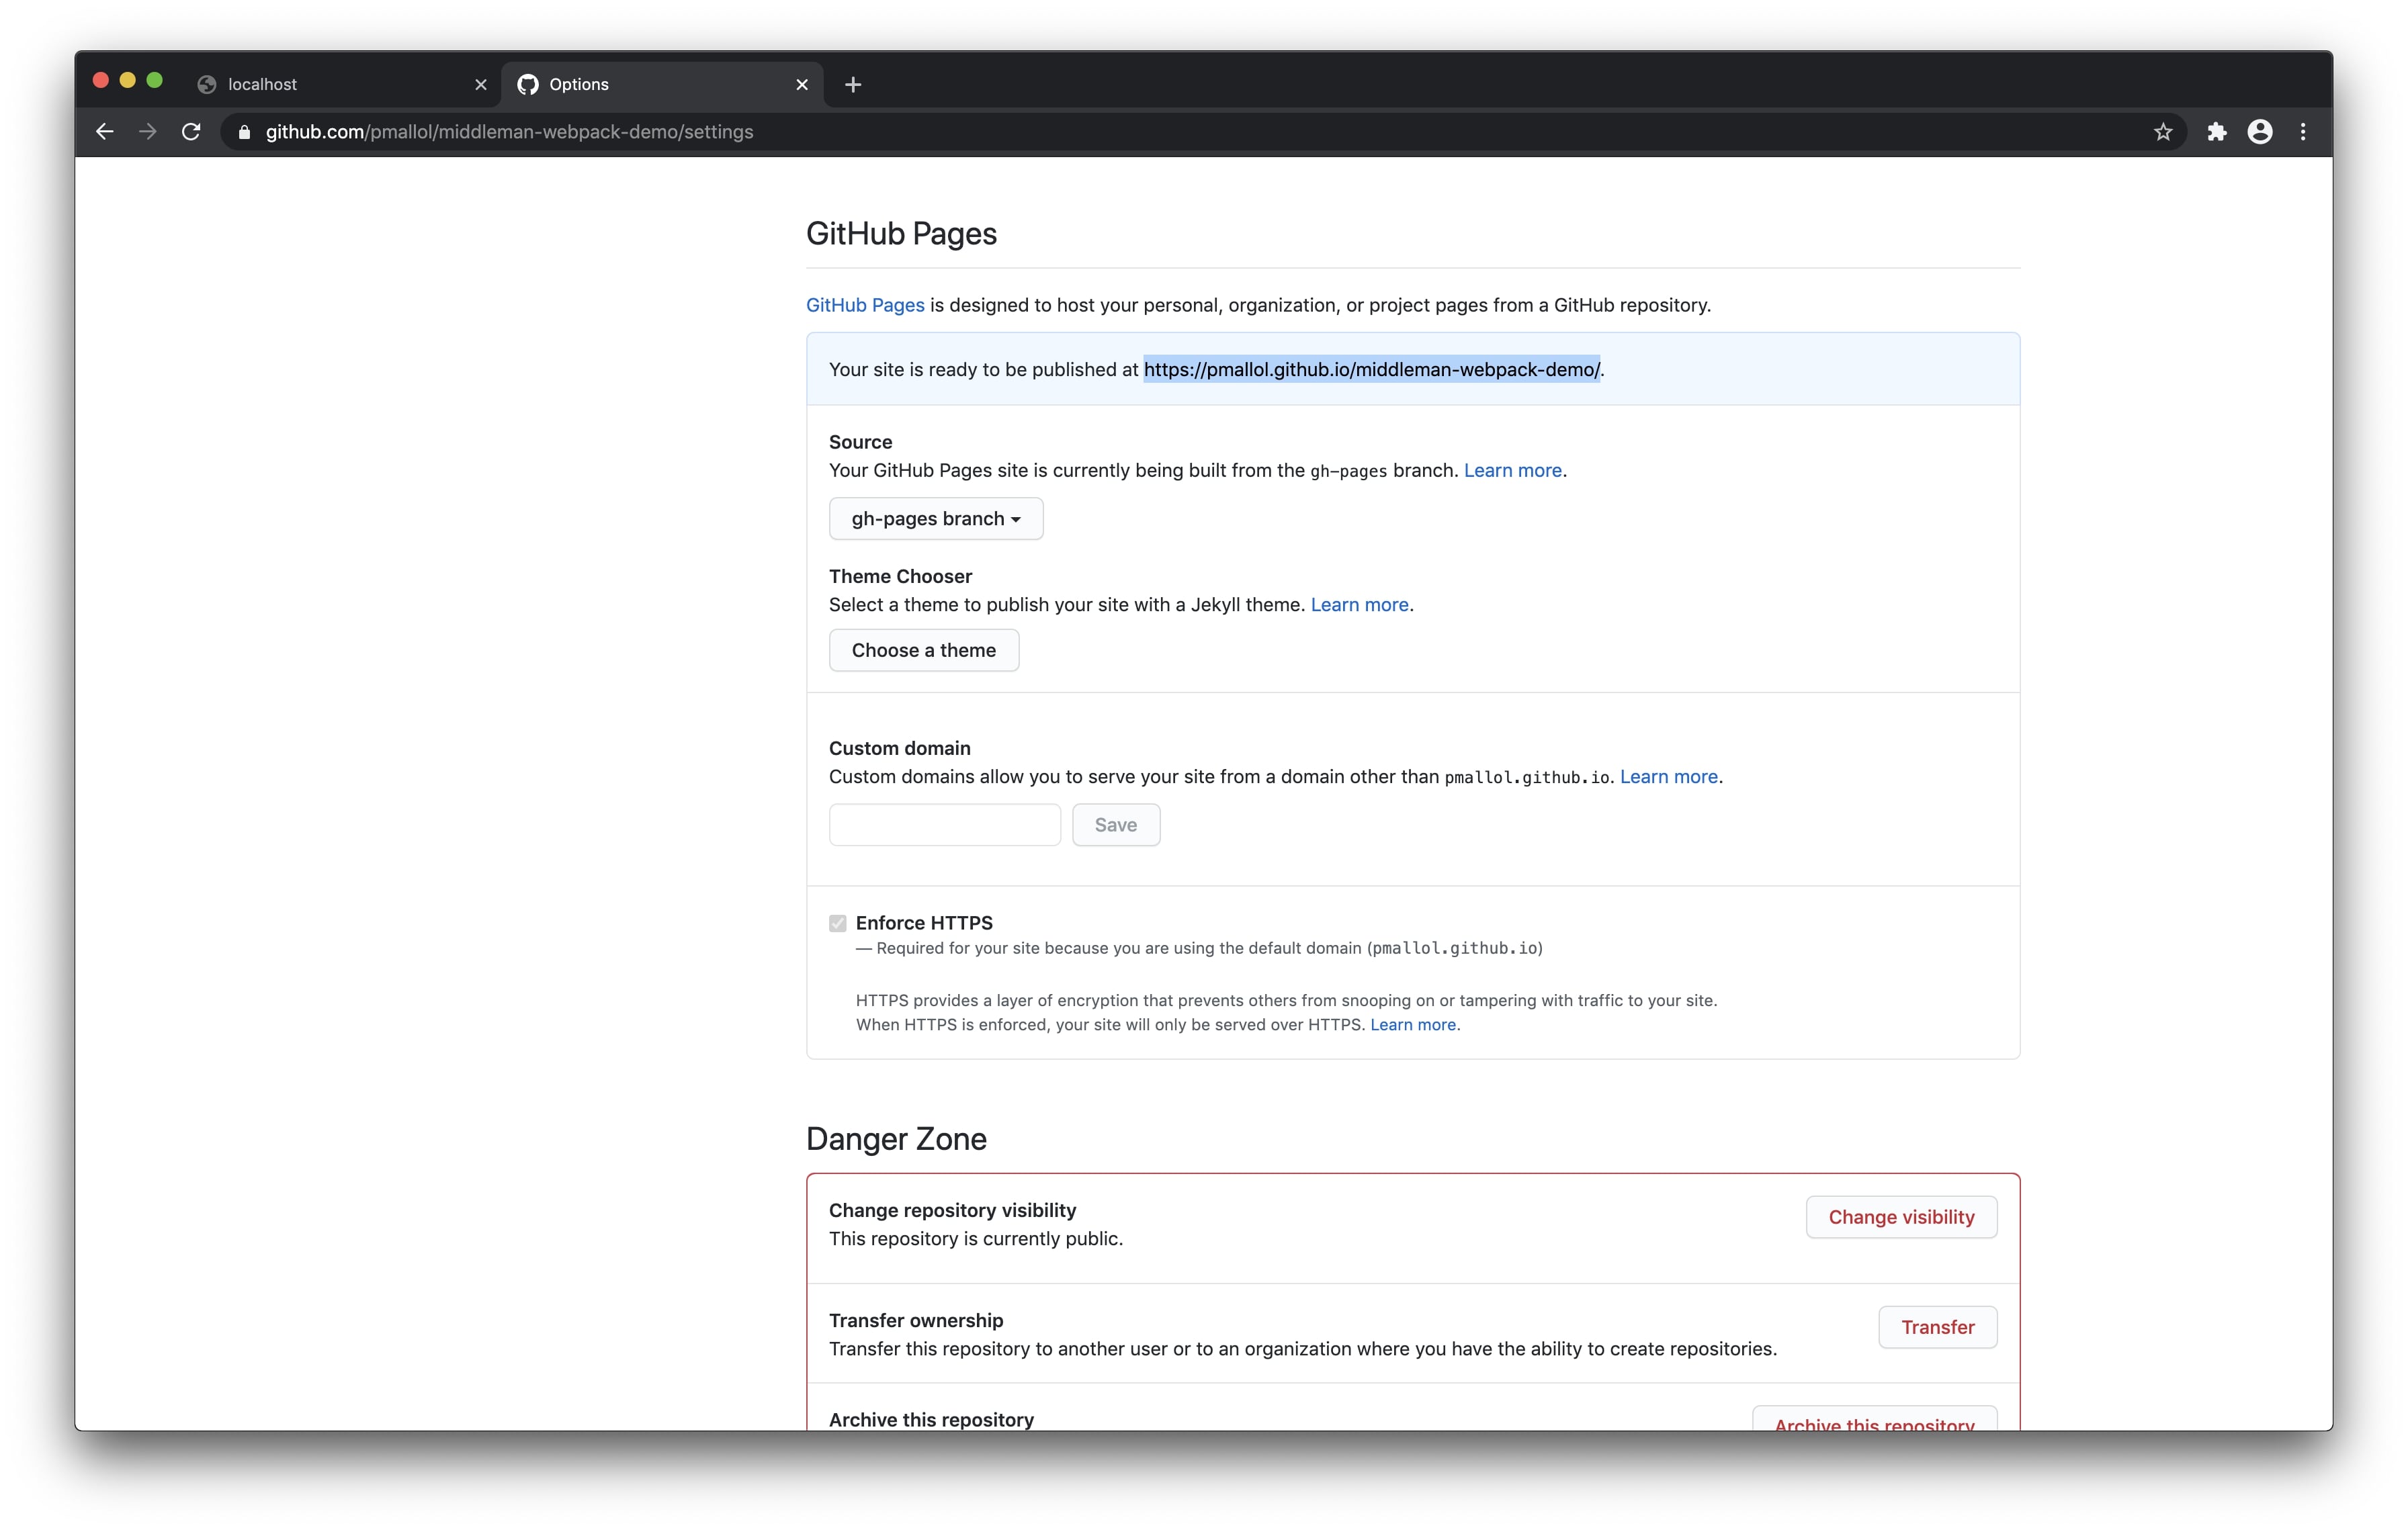Bookmark this page with the star icon
This screenshot has width=2408, height=1530.
[x=2163, y=132]
